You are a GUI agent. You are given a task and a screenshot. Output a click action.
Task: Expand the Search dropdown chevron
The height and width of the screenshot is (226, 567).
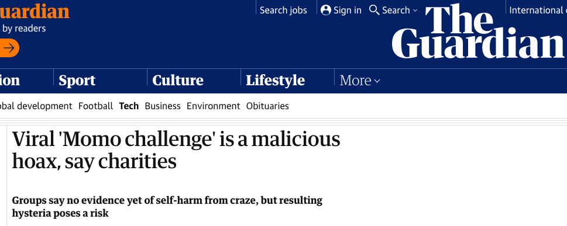coord(415,11)
